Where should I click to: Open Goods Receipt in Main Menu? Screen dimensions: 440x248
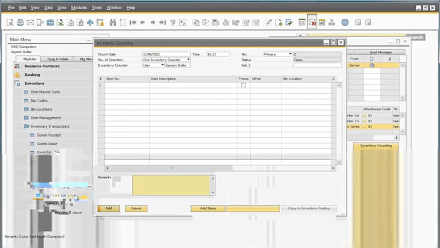(x=49, y=135)
